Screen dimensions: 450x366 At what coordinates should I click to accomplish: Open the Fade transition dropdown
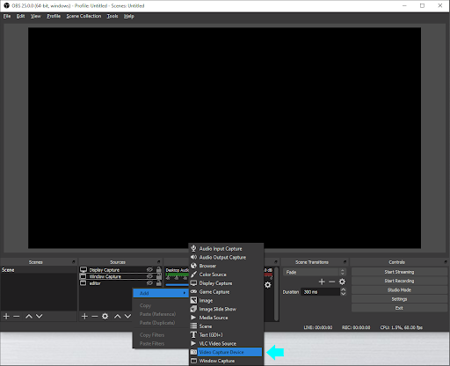(x=315, y=272)
